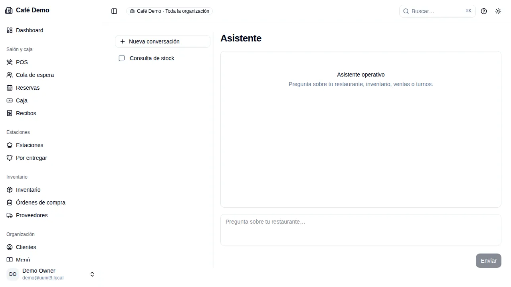Click the Dashboard grid icon

10,30
